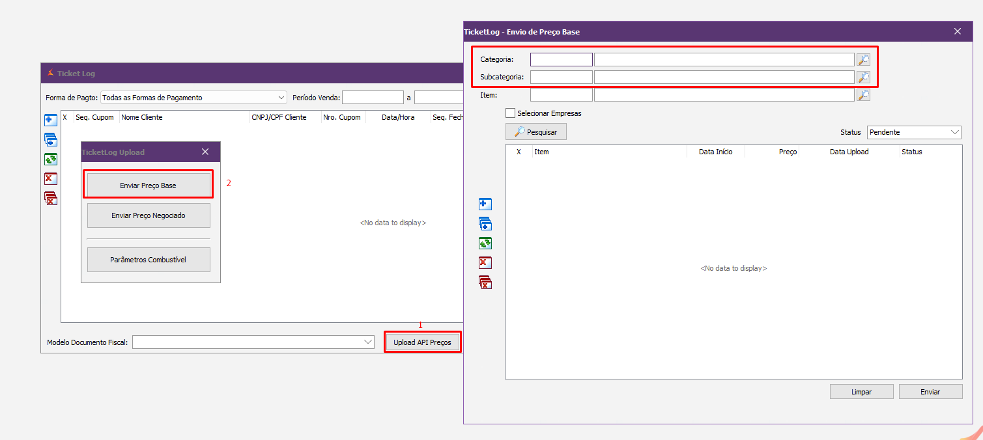Image resolution: width=983 pixels, height=440 pixels.
Task: Click add multiple records icon in Ticket Log window
Action: click(51, 140)
